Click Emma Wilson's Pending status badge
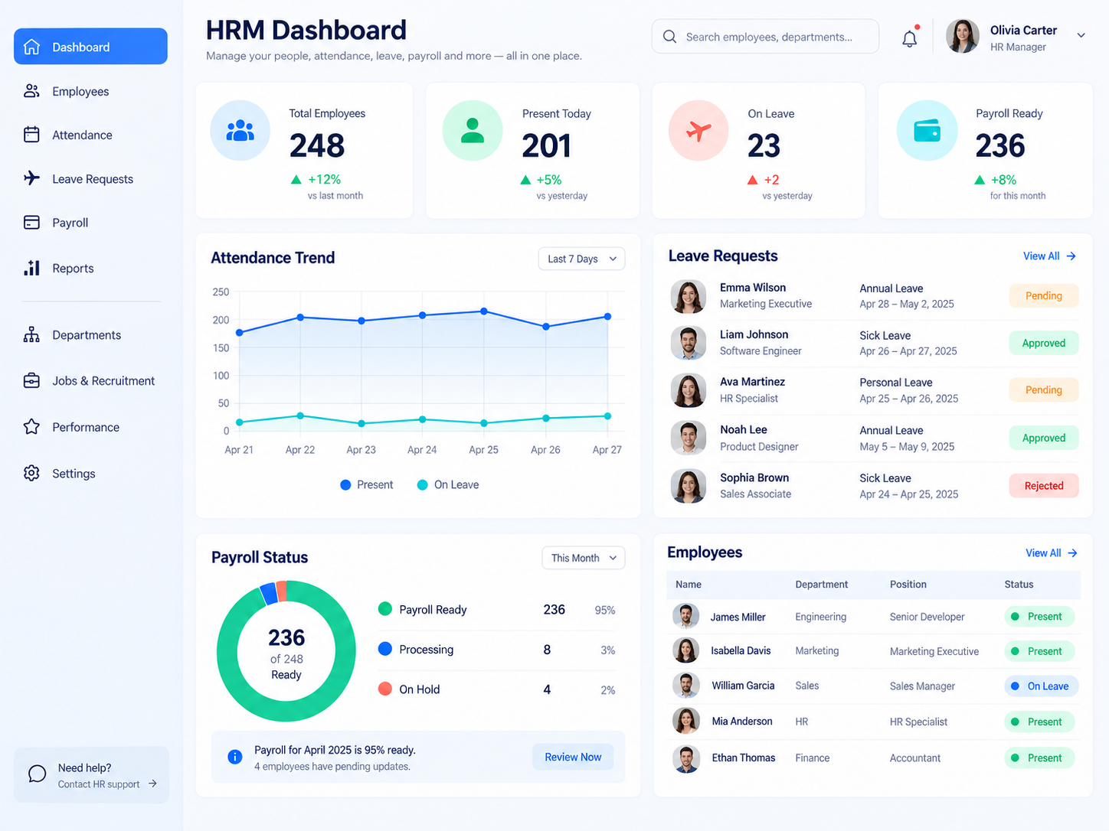 coord(1044,295)
